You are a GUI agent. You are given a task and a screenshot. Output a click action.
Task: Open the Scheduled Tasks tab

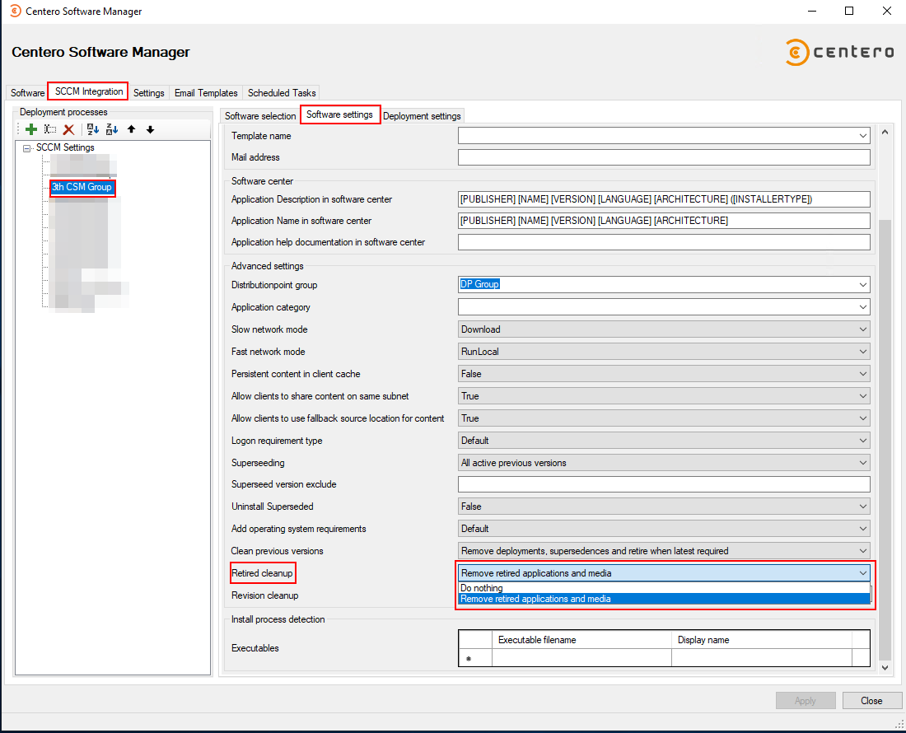[282, 93]
